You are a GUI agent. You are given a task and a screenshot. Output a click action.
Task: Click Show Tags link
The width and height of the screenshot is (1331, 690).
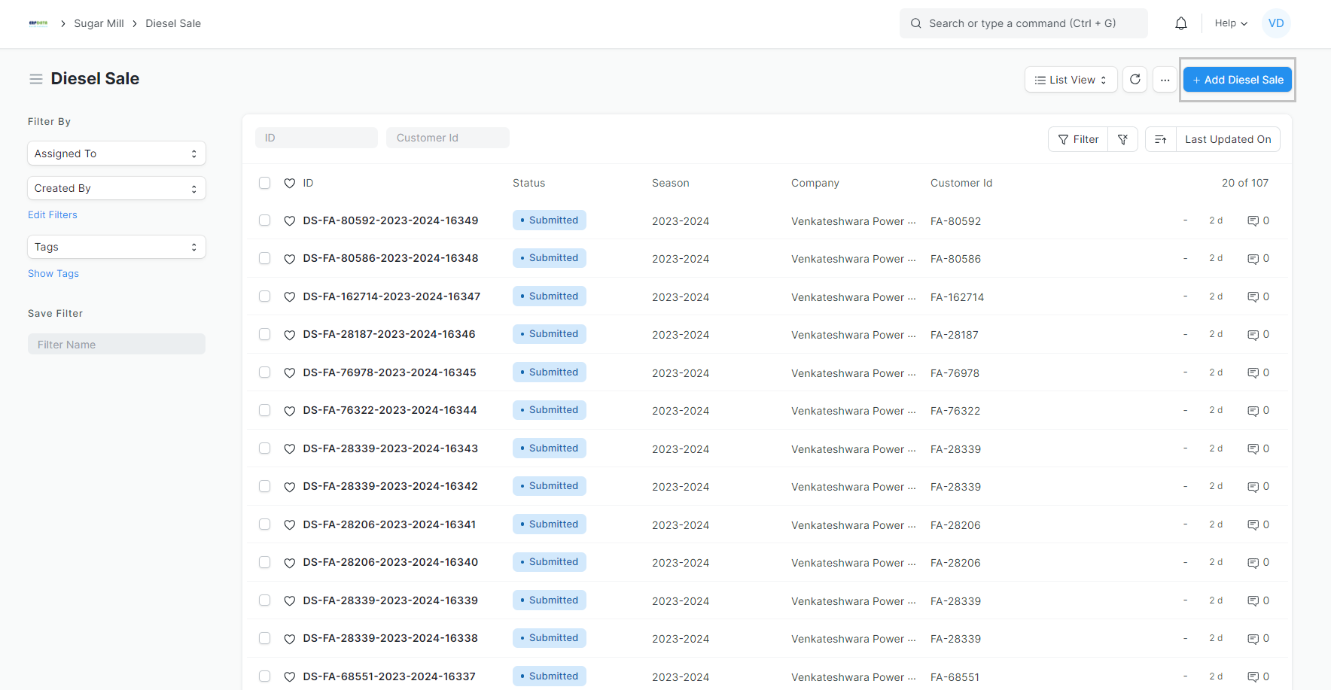point(53,273)
